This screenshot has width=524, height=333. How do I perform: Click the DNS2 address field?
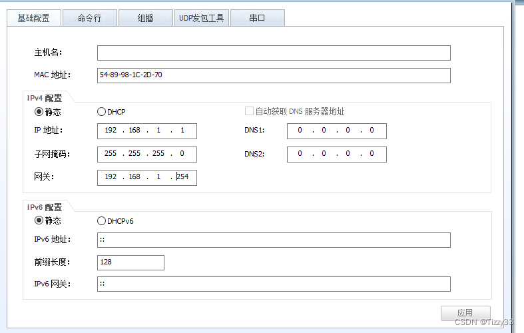(336, 154)
